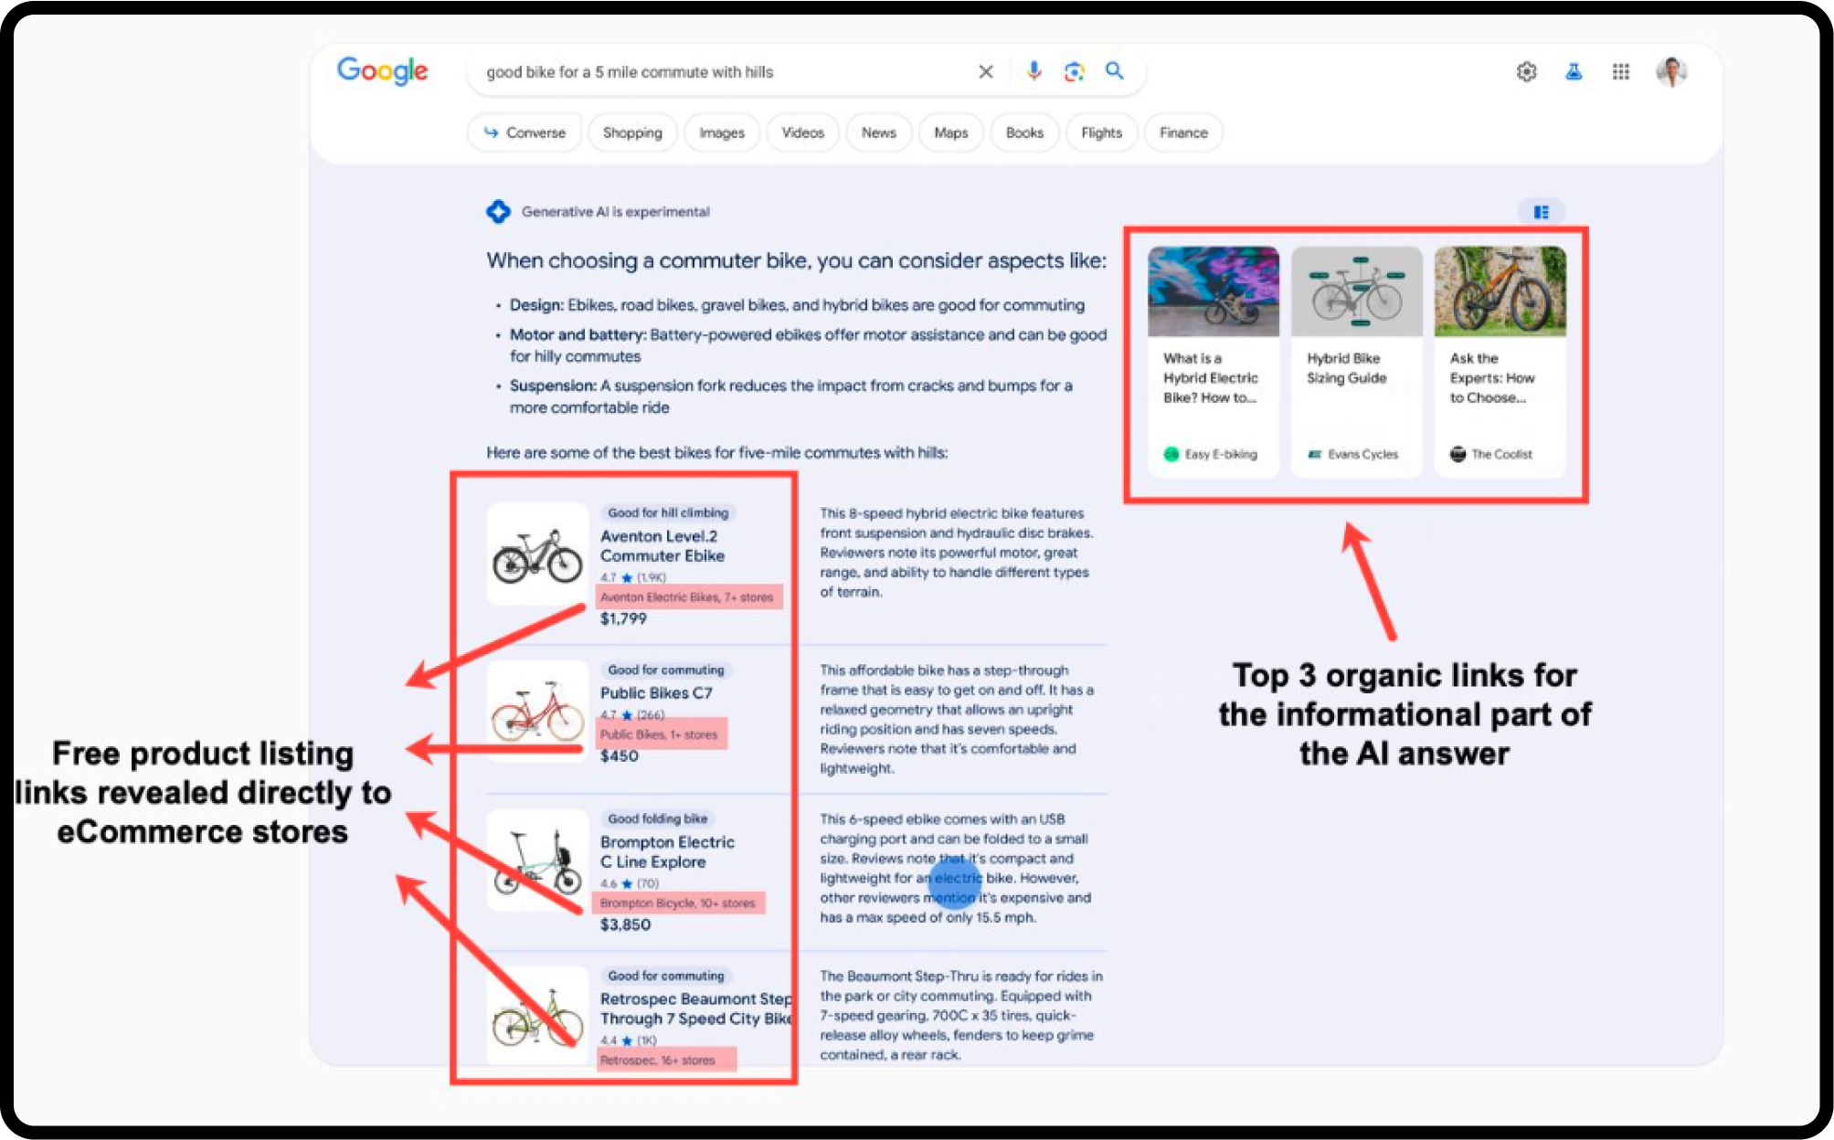1834x1140 pixels.
Task: Open the quick settings gear icon
Action: tap(1526, 71)
